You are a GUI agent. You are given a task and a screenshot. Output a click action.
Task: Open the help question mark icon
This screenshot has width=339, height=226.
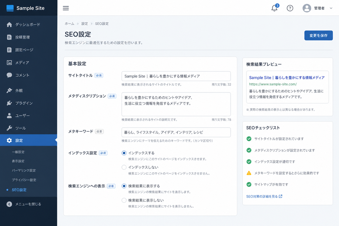click(290, 8)
